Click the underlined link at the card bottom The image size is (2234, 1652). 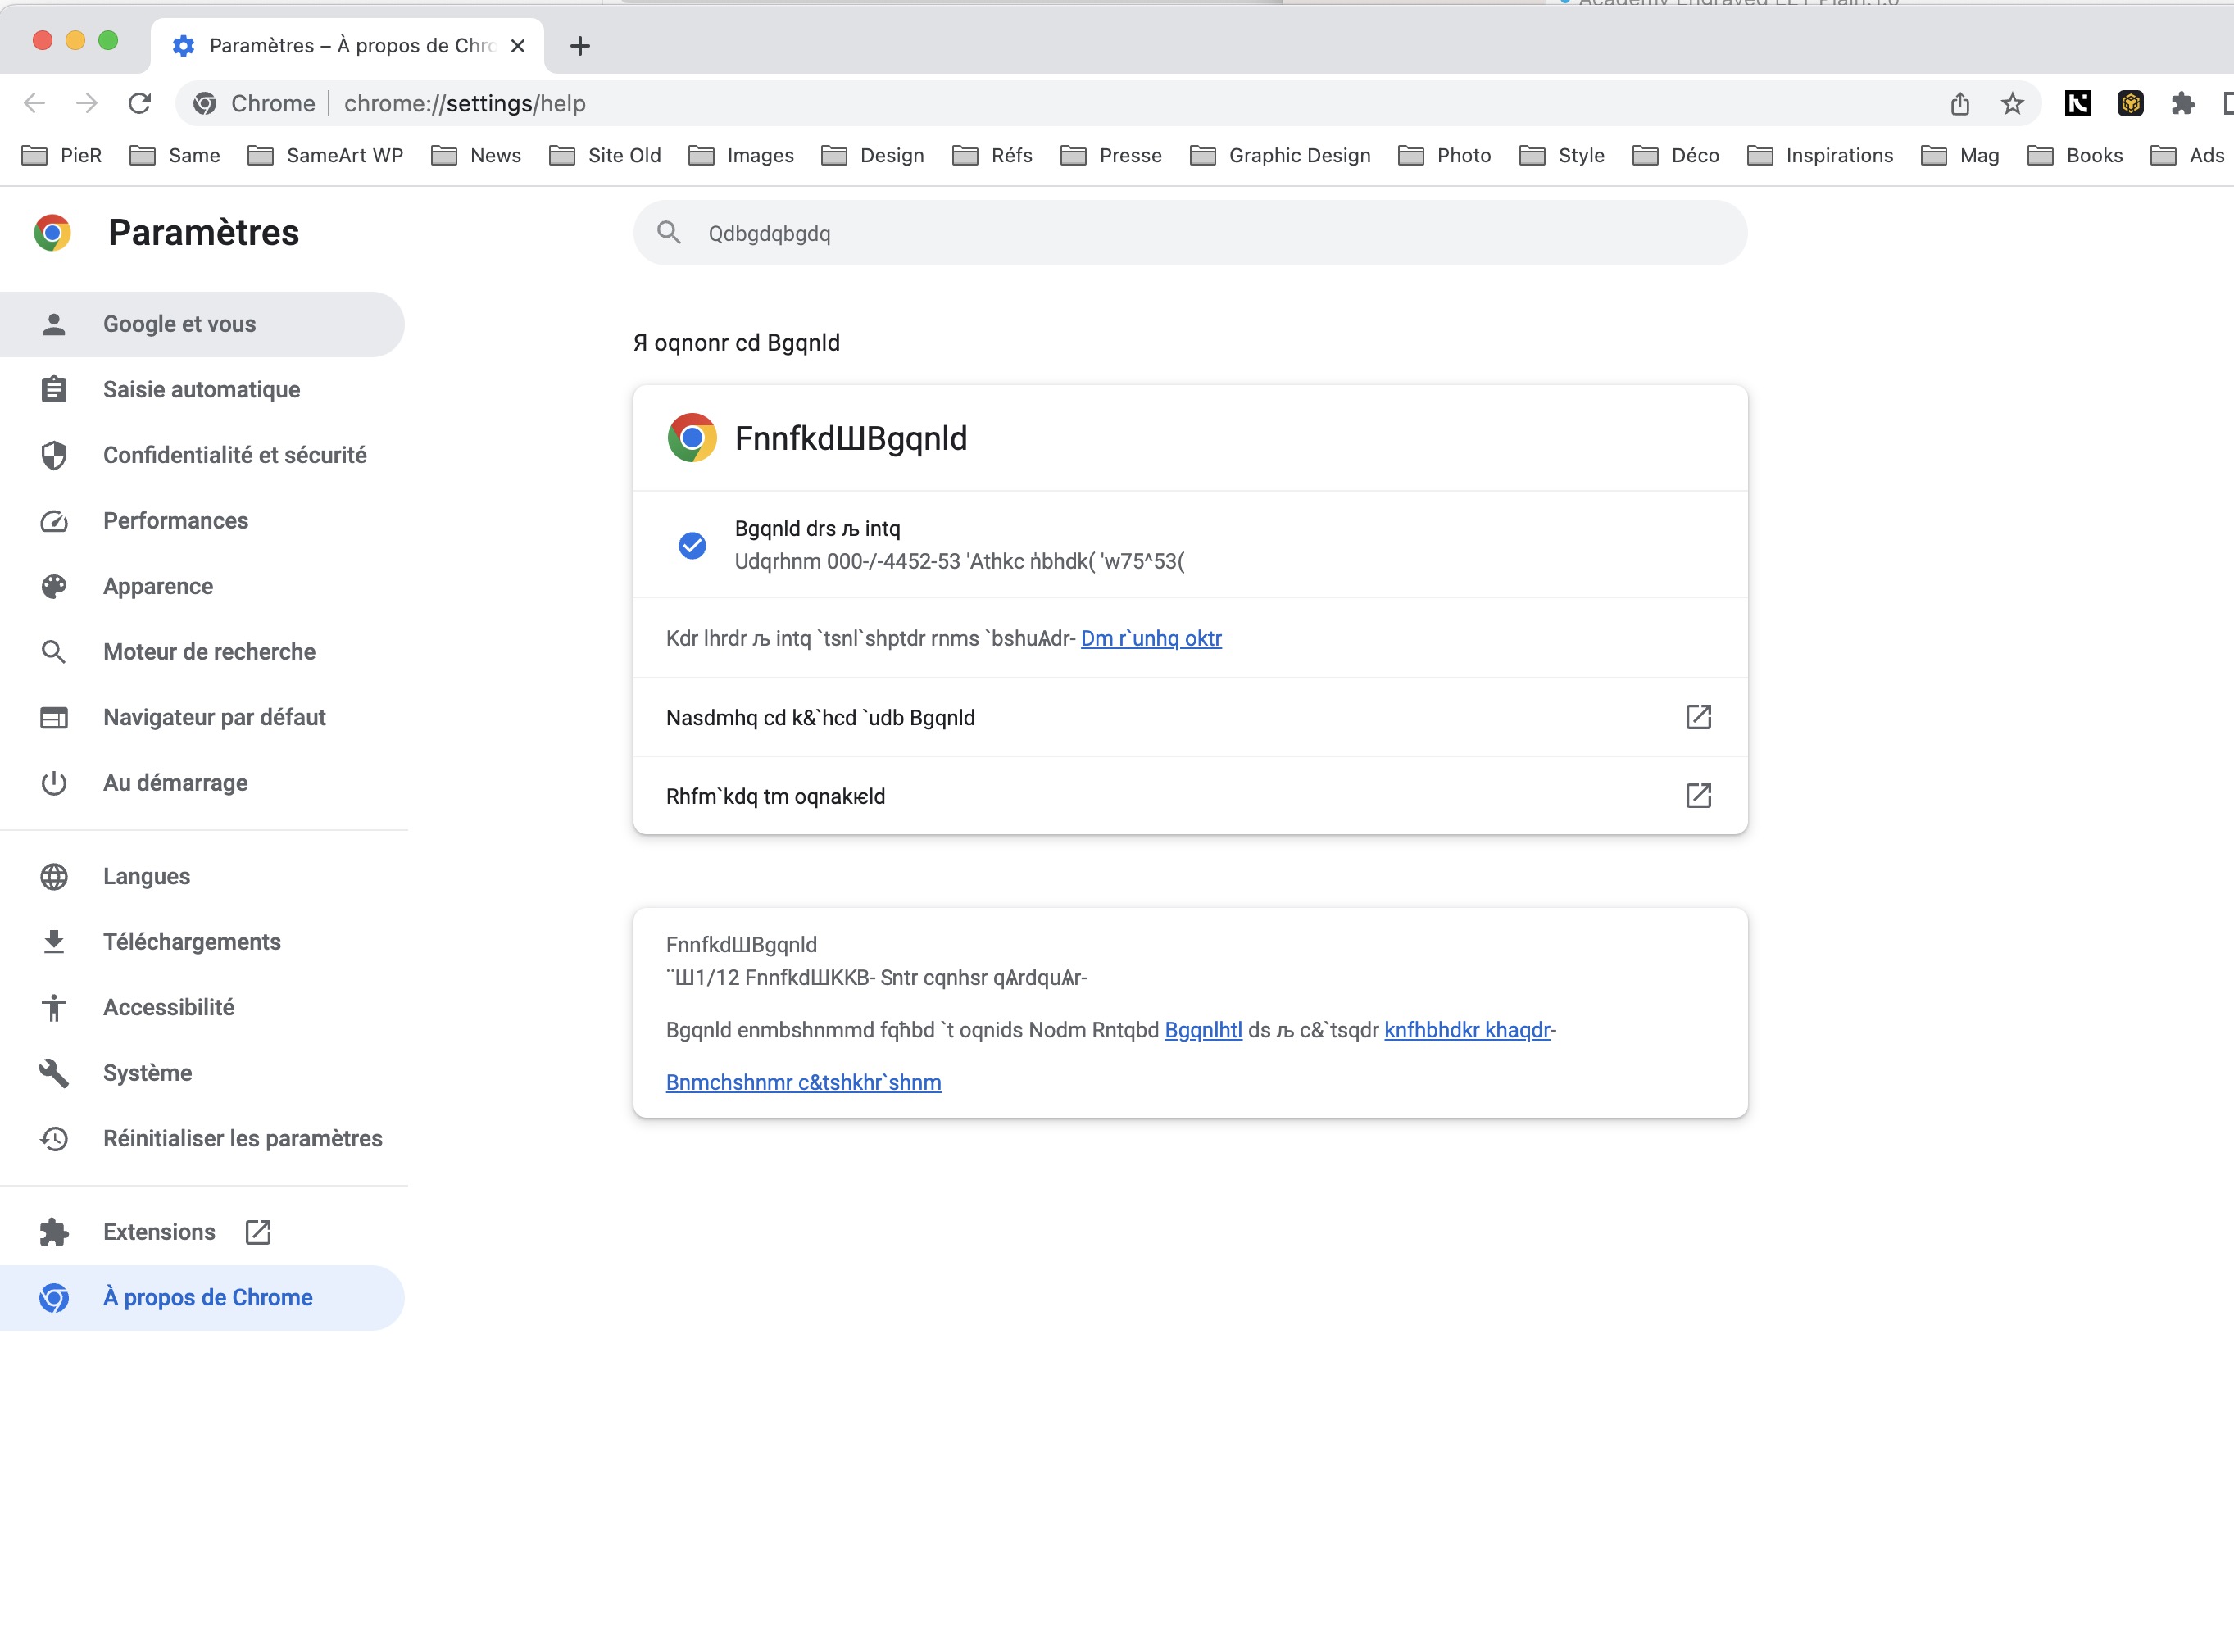pyautogui.click(x=803, y=1082)
